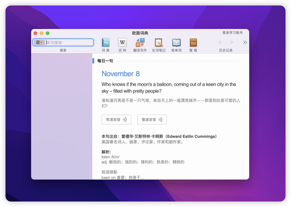Click the 欧路词典 window title
The height and width of the screenshot is (207, 291).
140,33
